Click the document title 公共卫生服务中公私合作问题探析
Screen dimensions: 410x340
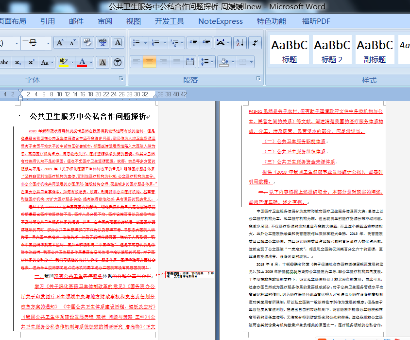tap(87, 116)
